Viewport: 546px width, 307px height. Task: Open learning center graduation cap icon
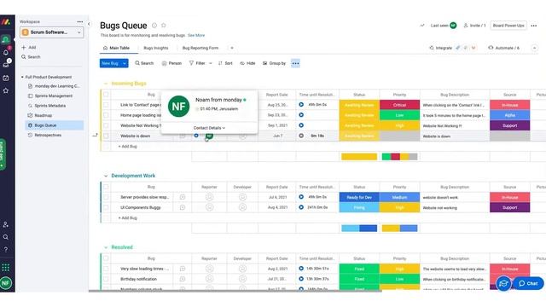click(x=503, y=284)
